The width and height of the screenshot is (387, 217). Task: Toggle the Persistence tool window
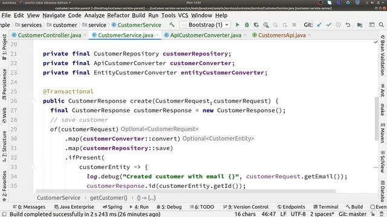point(4,84)
